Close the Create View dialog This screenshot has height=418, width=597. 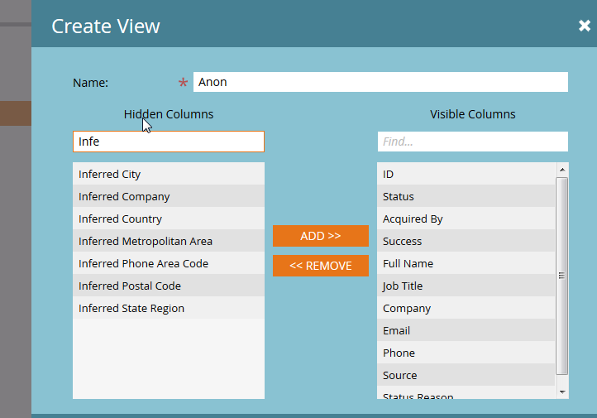(584, 26)
